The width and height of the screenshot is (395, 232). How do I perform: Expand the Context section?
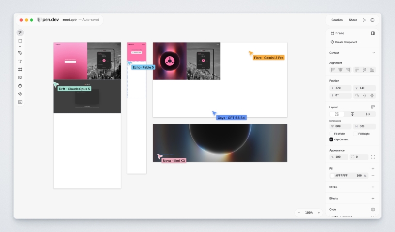(x=374, y=53)
